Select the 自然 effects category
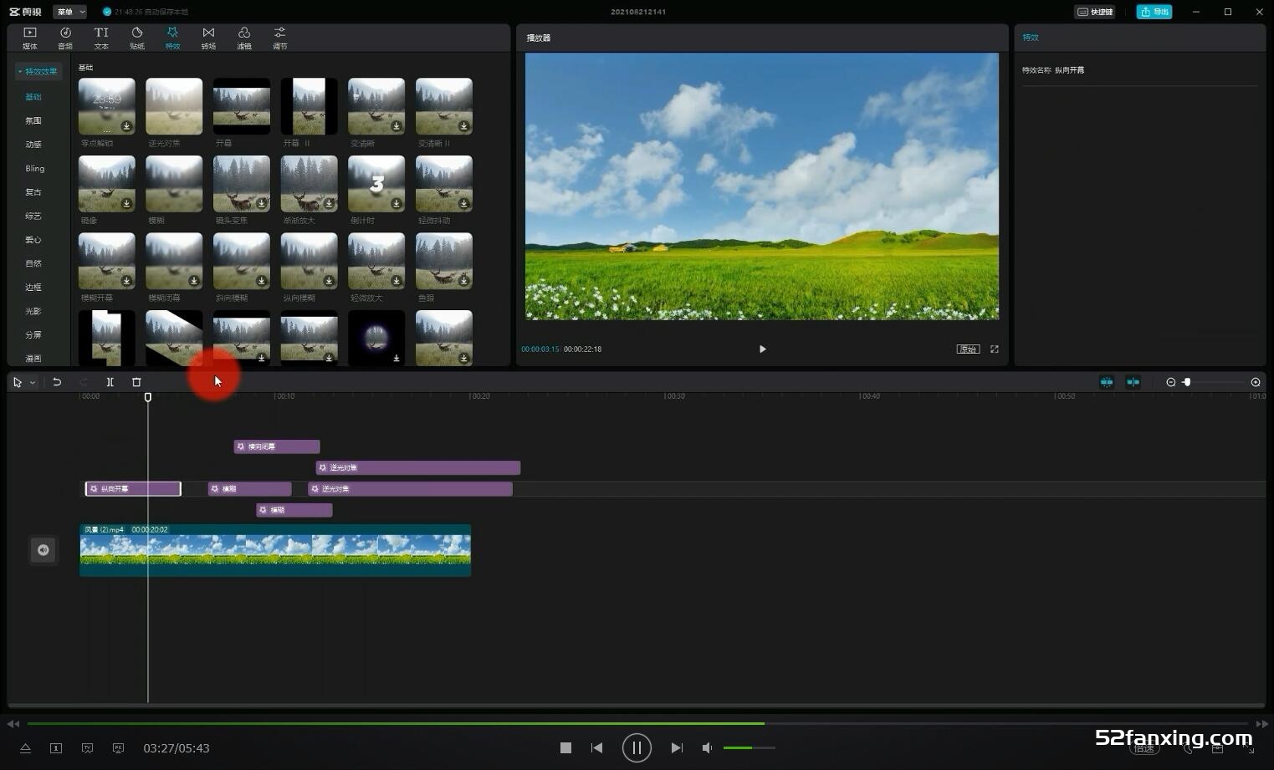 (33, 263)
